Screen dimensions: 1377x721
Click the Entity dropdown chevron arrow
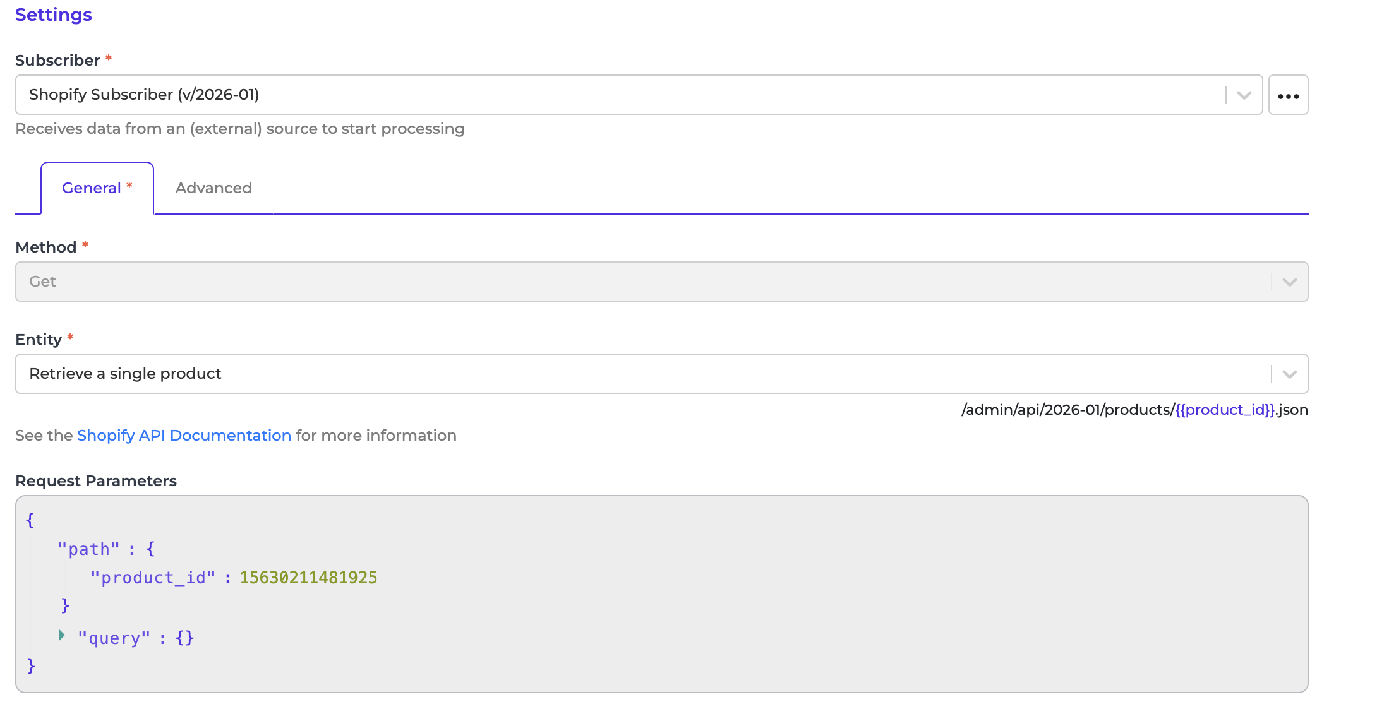coord(1289,374)
